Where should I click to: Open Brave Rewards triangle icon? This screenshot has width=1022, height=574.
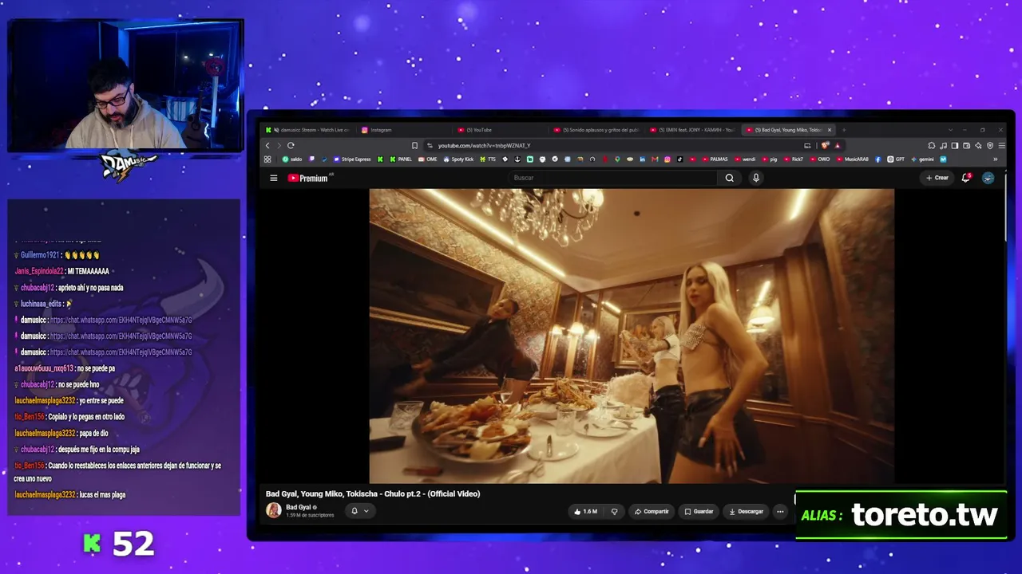pyautogui.click(x=838, y=145)
